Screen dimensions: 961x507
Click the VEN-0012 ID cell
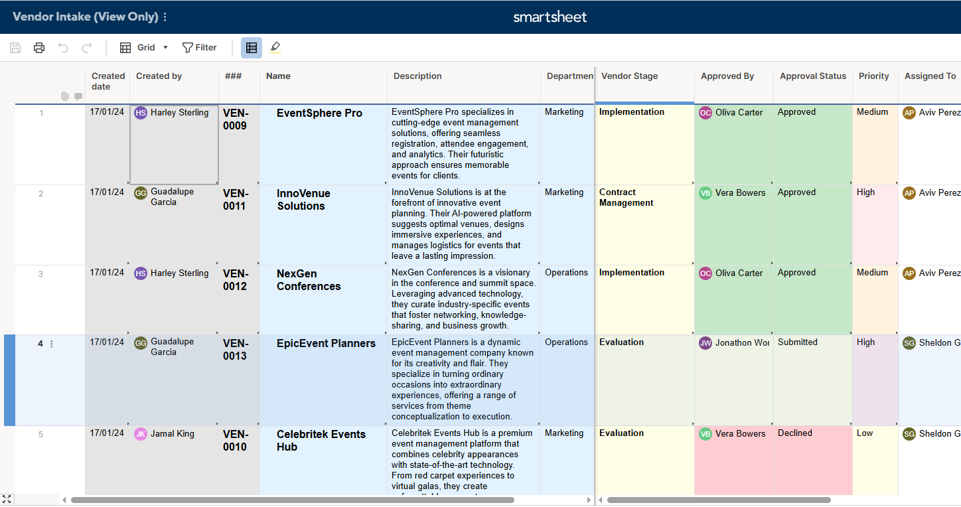(239, 300)
